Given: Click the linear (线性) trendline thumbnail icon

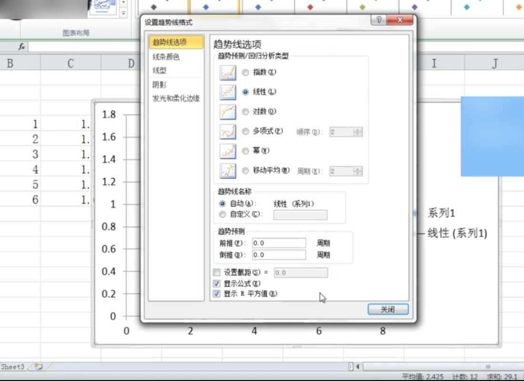Looking at the screenshot, I should click(x=228, y=92).
